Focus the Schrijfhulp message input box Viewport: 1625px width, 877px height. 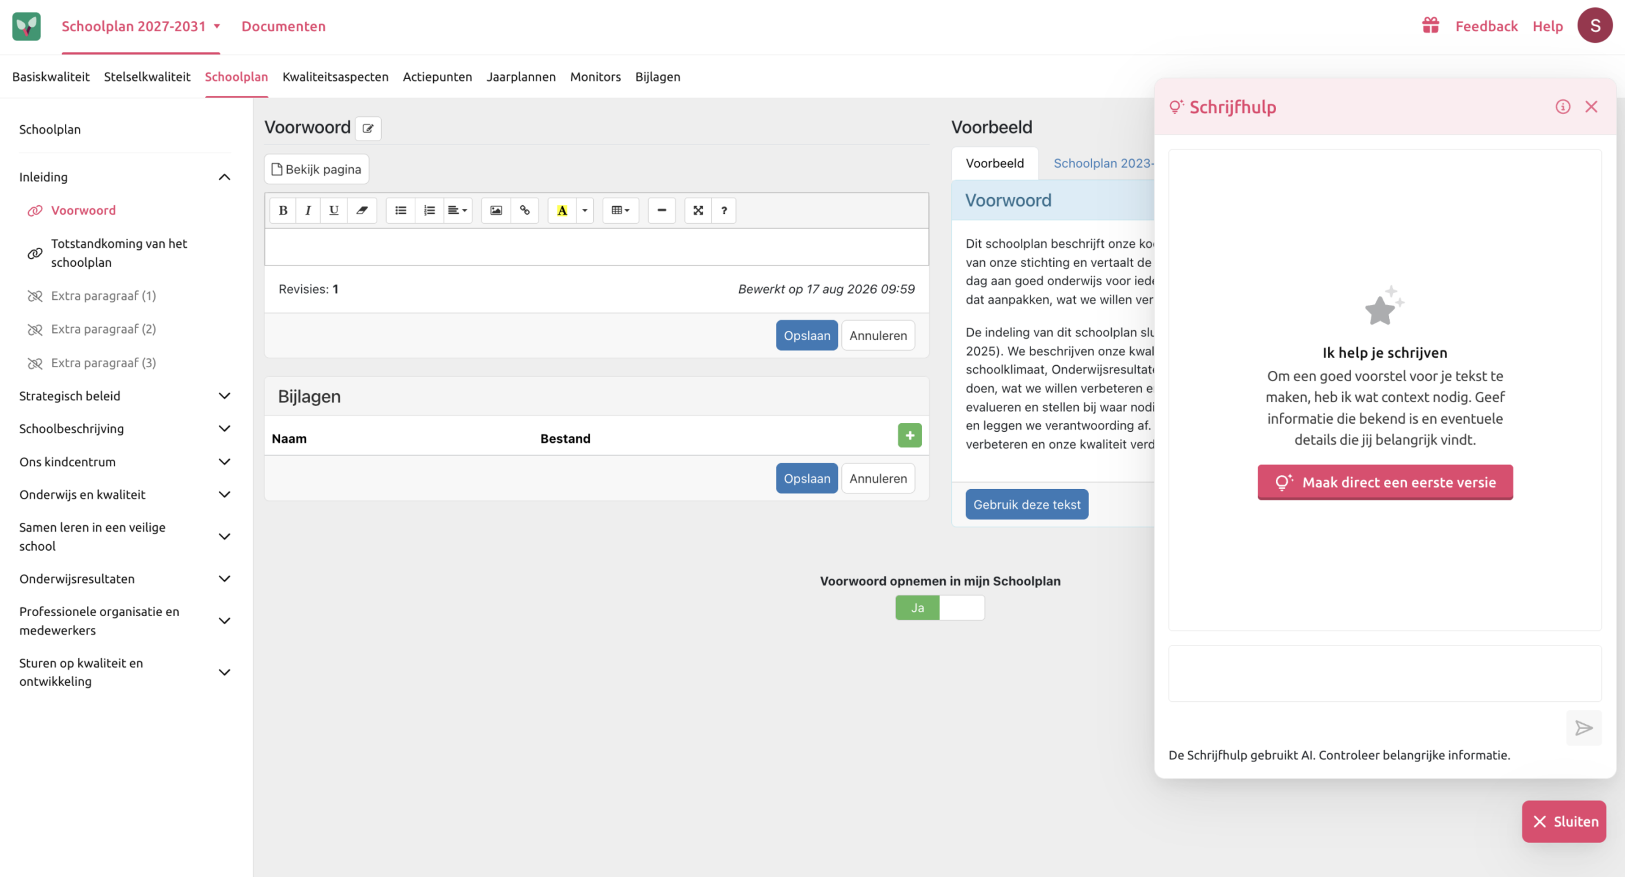tap(1384, 673)
